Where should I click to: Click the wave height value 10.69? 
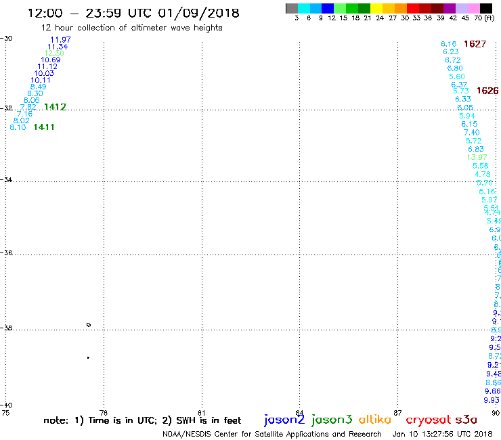(x=51, y=60)
